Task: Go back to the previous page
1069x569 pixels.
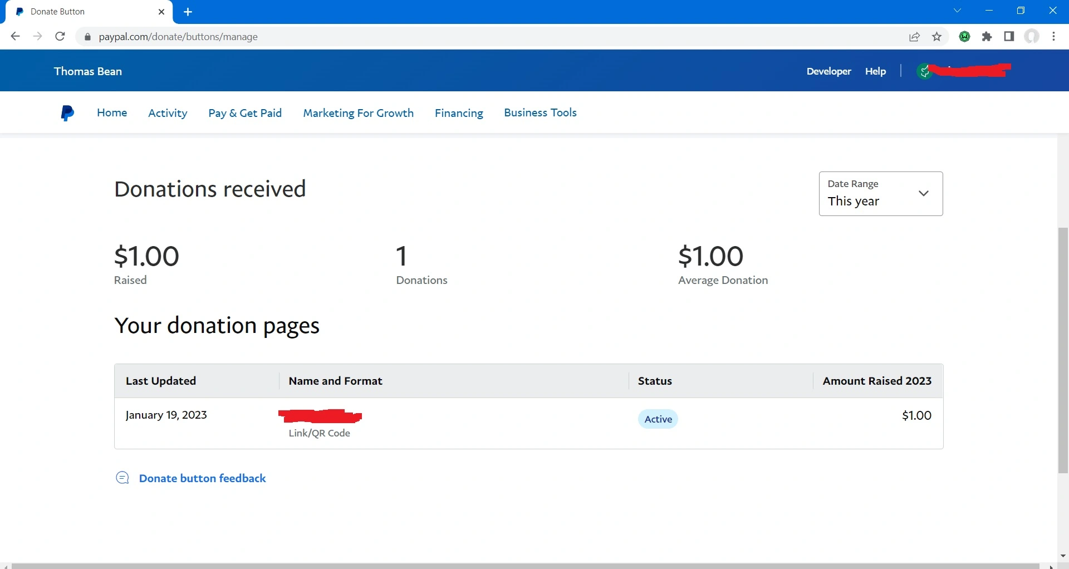Action: 15,37
